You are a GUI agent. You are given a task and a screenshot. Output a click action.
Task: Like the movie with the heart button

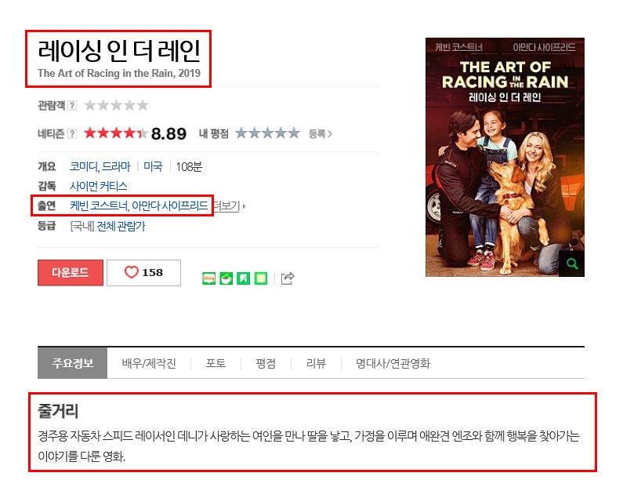(143, 272)
